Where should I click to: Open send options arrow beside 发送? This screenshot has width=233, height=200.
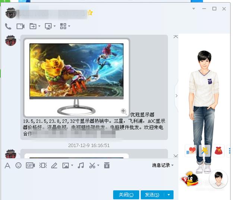tap(169, 195)
